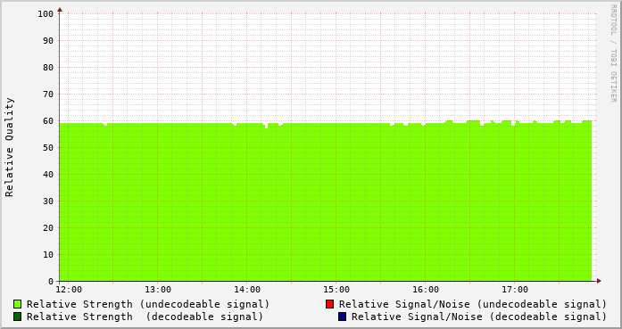Click the 0 value on the y-axis

(51, 282)
